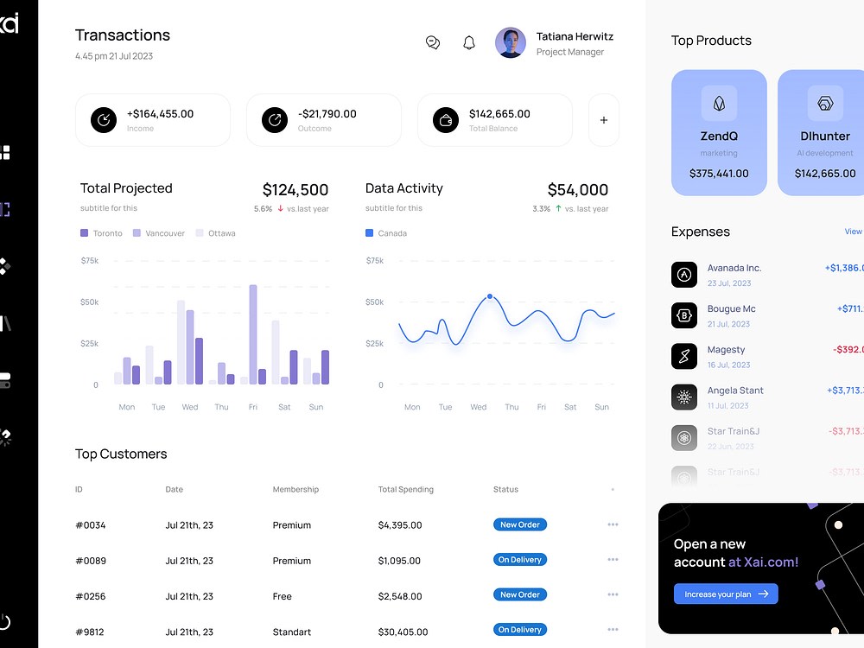Sort by Membership column header
864x648 pixels.
point(295,489)
